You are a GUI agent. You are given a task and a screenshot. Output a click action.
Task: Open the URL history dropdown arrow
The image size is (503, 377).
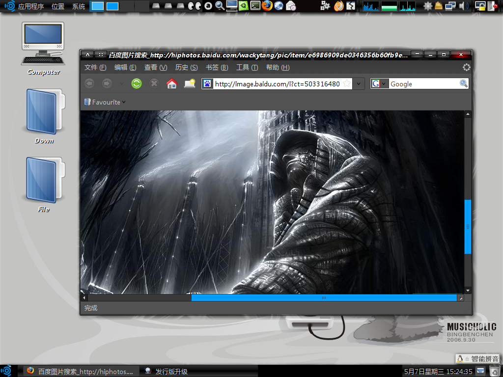pos(358,83)
